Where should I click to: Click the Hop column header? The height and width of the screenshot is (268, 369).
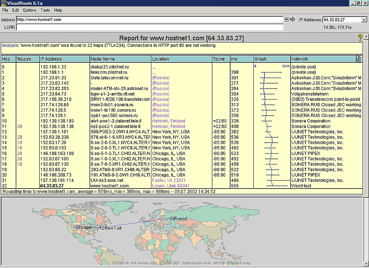click(8, 59)
